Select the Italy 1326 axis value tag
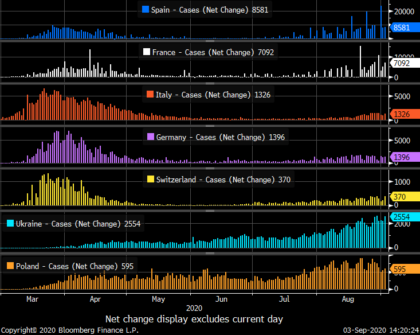420x335 pixels. (x=401, y=115)
